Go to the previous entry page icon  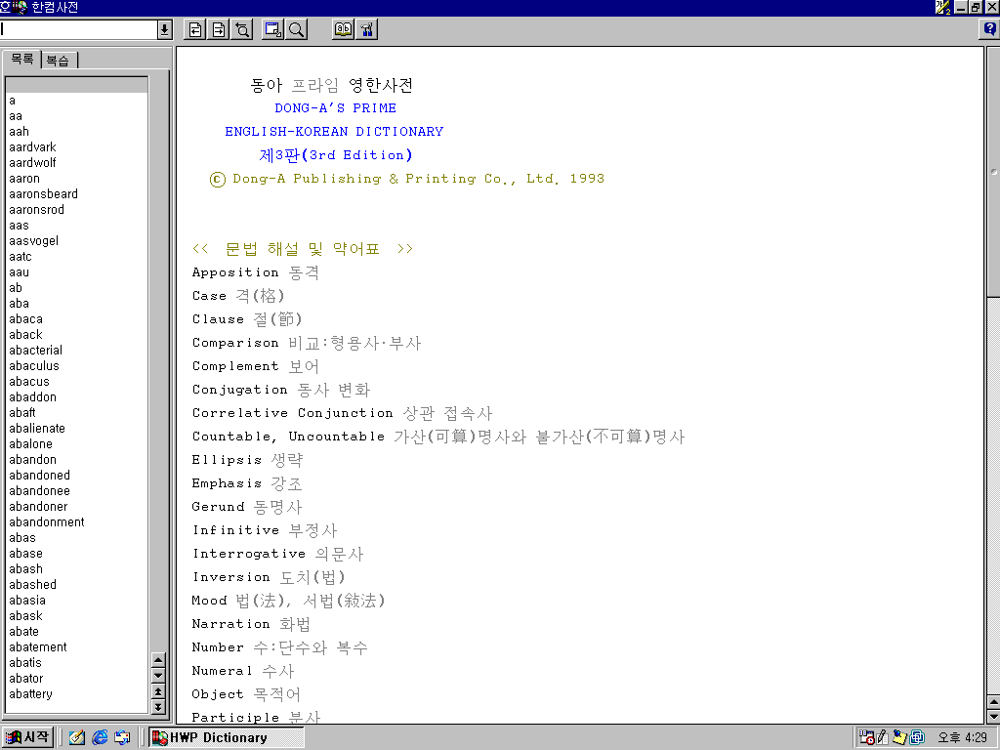(195, 29)
